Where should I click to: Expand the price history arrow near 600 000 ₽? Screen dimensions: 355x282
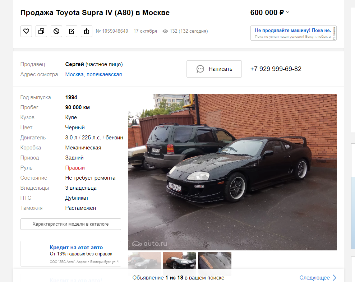coord(287,12)
